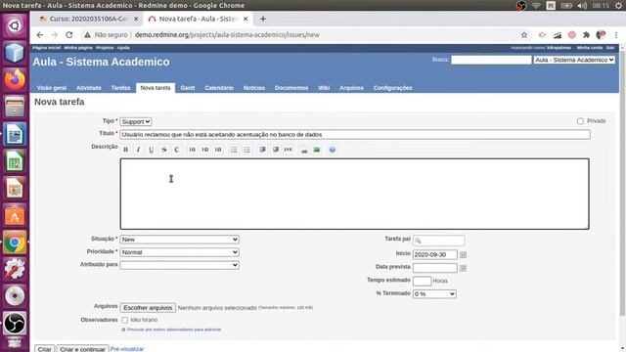Open OBS Studio from the dock

pos(15,323)
